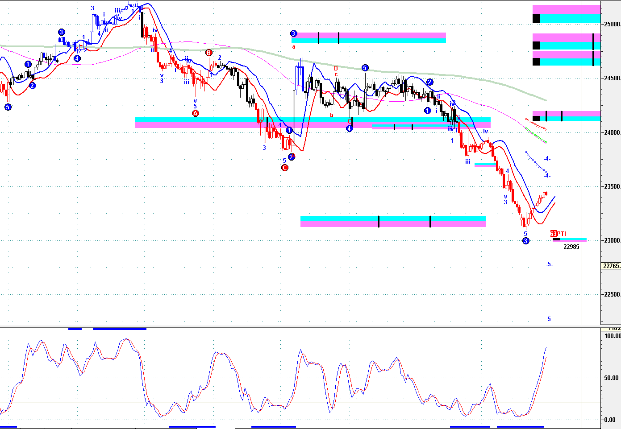Click the 23500 price axis label
This screenshot has width=621, height=429.
coord(612,186)
